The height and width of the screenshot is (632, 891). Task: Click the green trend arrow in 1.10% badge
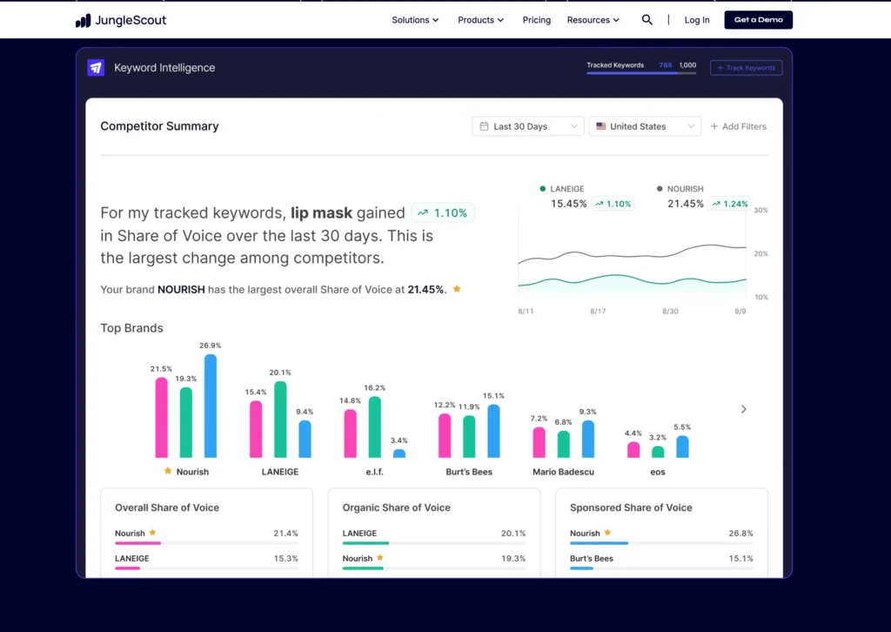click(422, 212)
